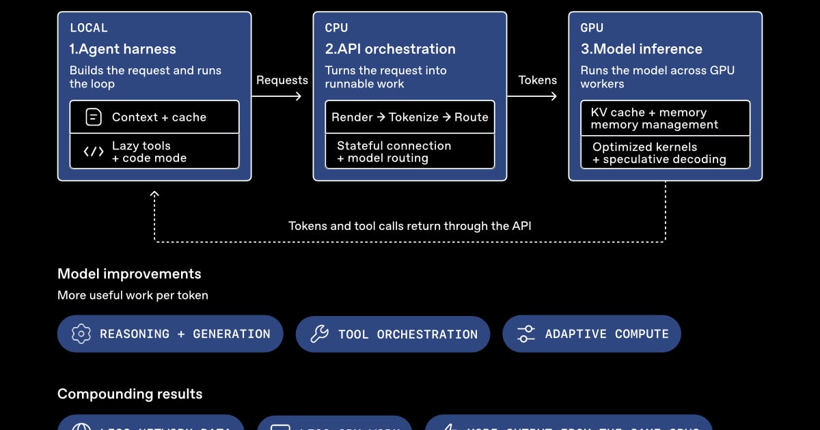Click 'More useful work per token' subtitle
The width and height of the screenshot is (820, 430).
[133, 296]
